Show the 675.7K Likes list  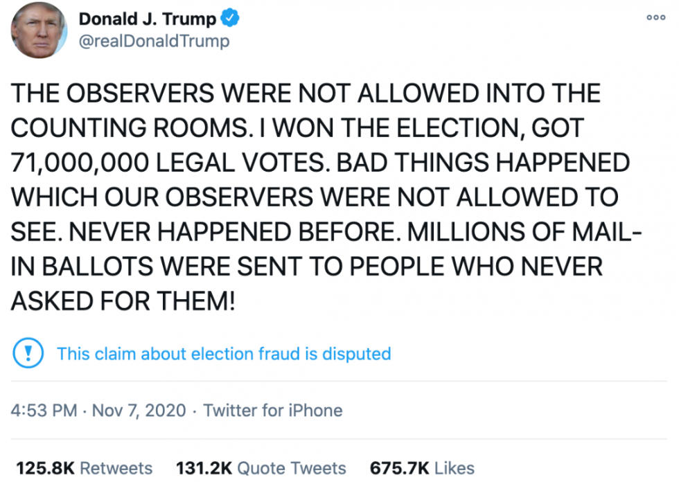[422, 467]
